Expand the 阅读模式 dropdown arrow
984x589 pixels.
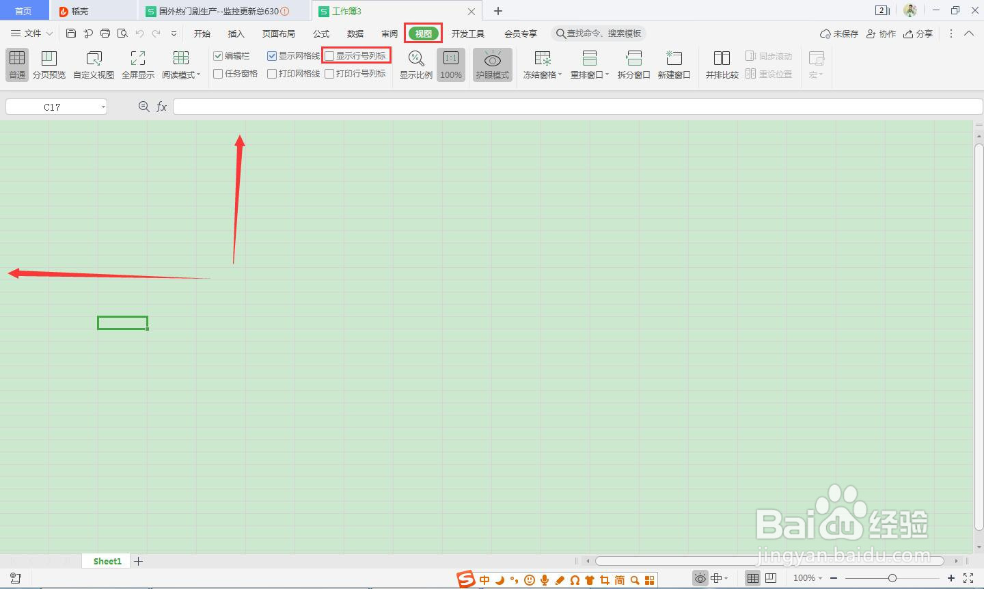(199, 74)
